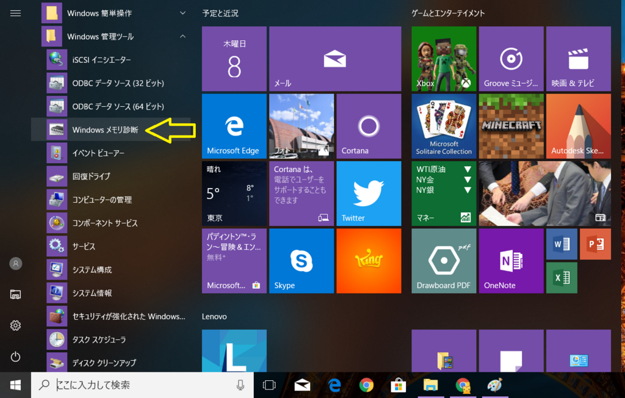This screenshot has height=398, width=625.
Task: Open the パディントン Microsoft Store tile
Action: [234, 261]
